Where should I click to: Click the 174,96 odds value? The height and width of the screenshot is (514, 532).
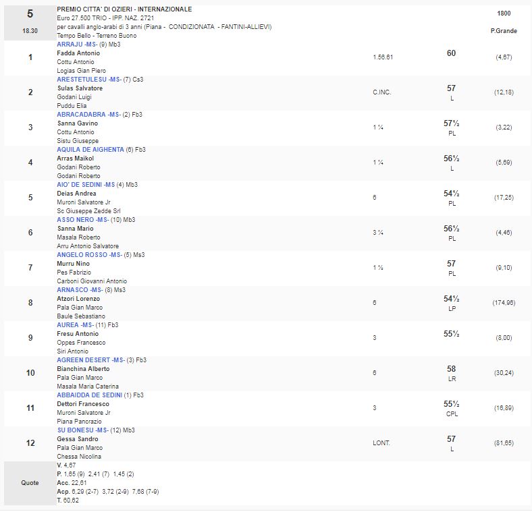pyautogui.click(x=503, y=303)
